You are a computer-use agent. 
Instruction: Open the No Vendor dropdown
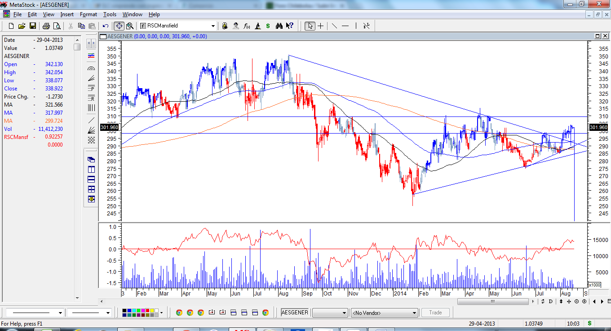coord(385,313)
